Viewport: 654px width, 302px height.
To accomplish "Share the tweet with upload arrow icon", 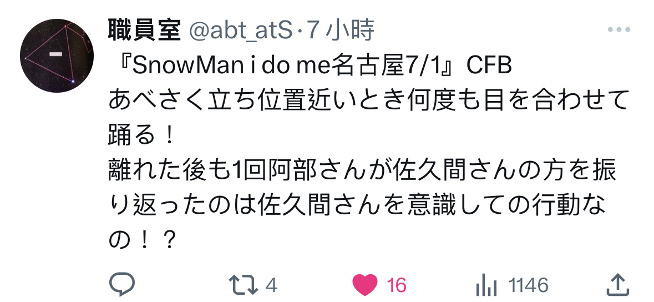I will pos(617,285).
